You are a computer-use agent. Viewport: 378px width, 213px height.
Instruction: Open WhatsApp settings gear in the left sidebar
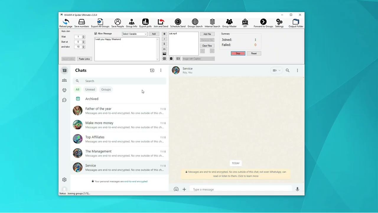[x=64, y=180]
